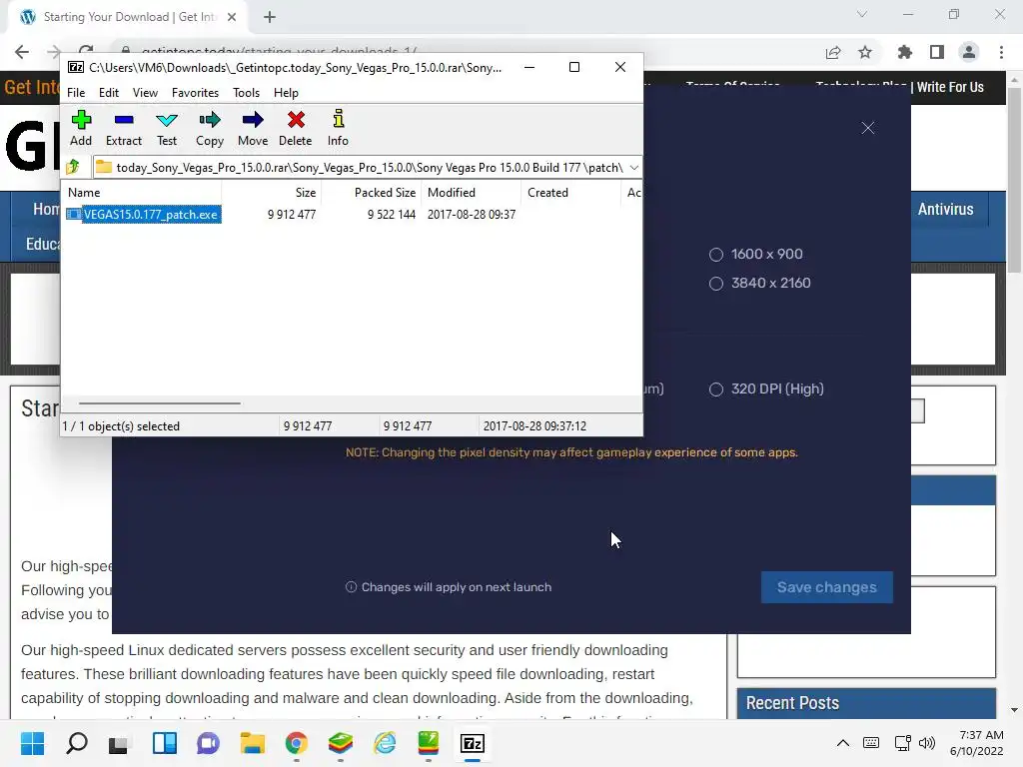Open Chrome extensions puzzle icon

coord(904,52)
